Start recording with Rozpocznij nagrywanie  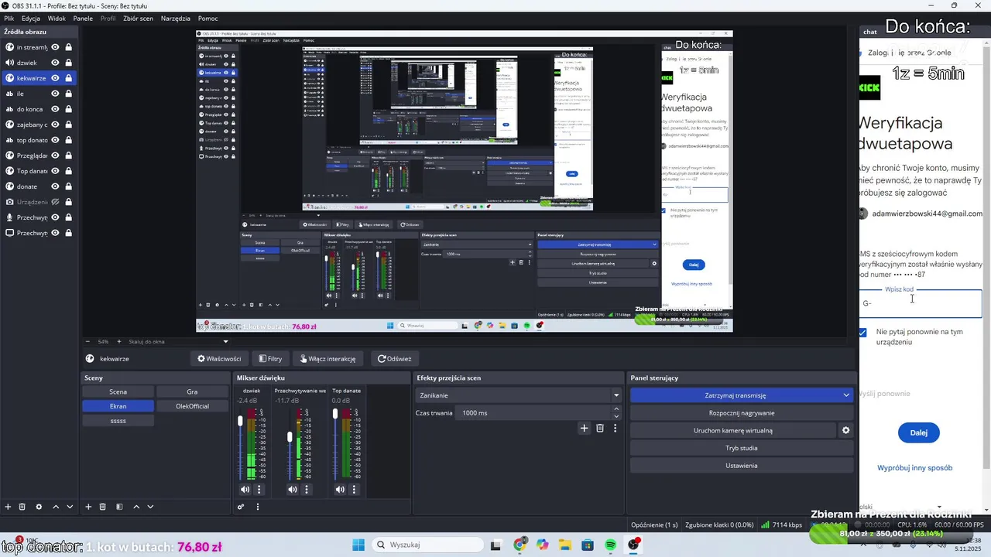[x=742, y=413]
